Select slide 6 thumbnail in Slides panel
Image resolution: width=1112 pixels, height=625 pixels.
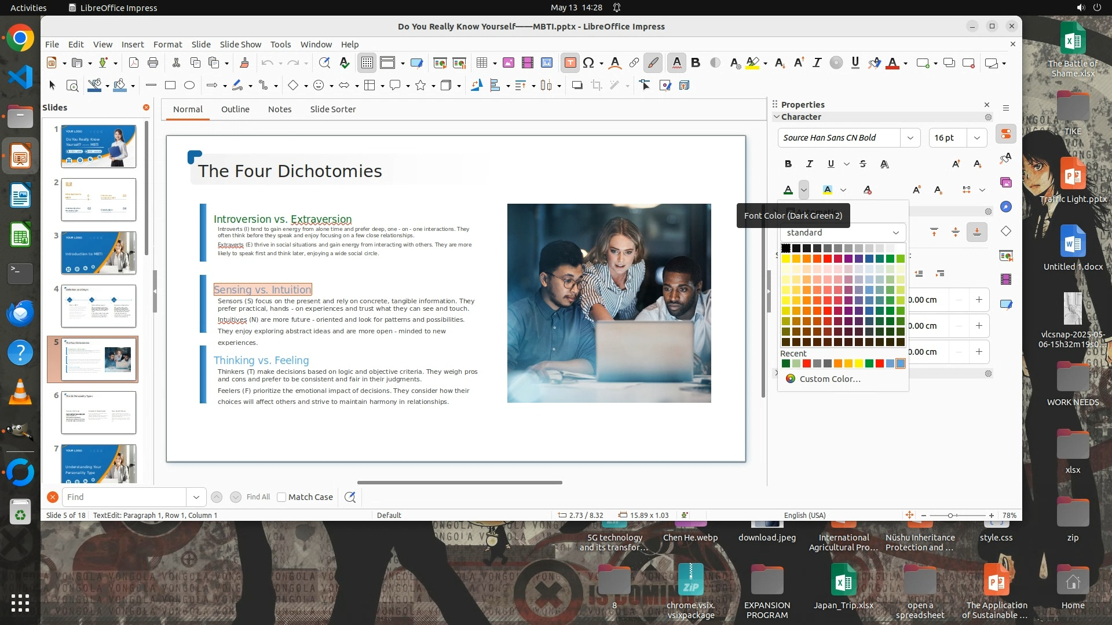pos(98,413)
